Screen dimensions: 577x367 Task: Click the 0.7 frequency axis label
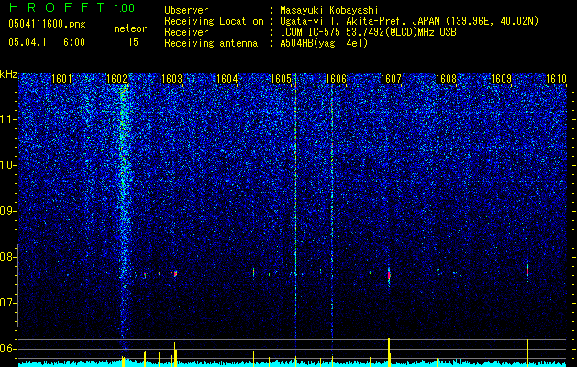[x=7, y=303]
